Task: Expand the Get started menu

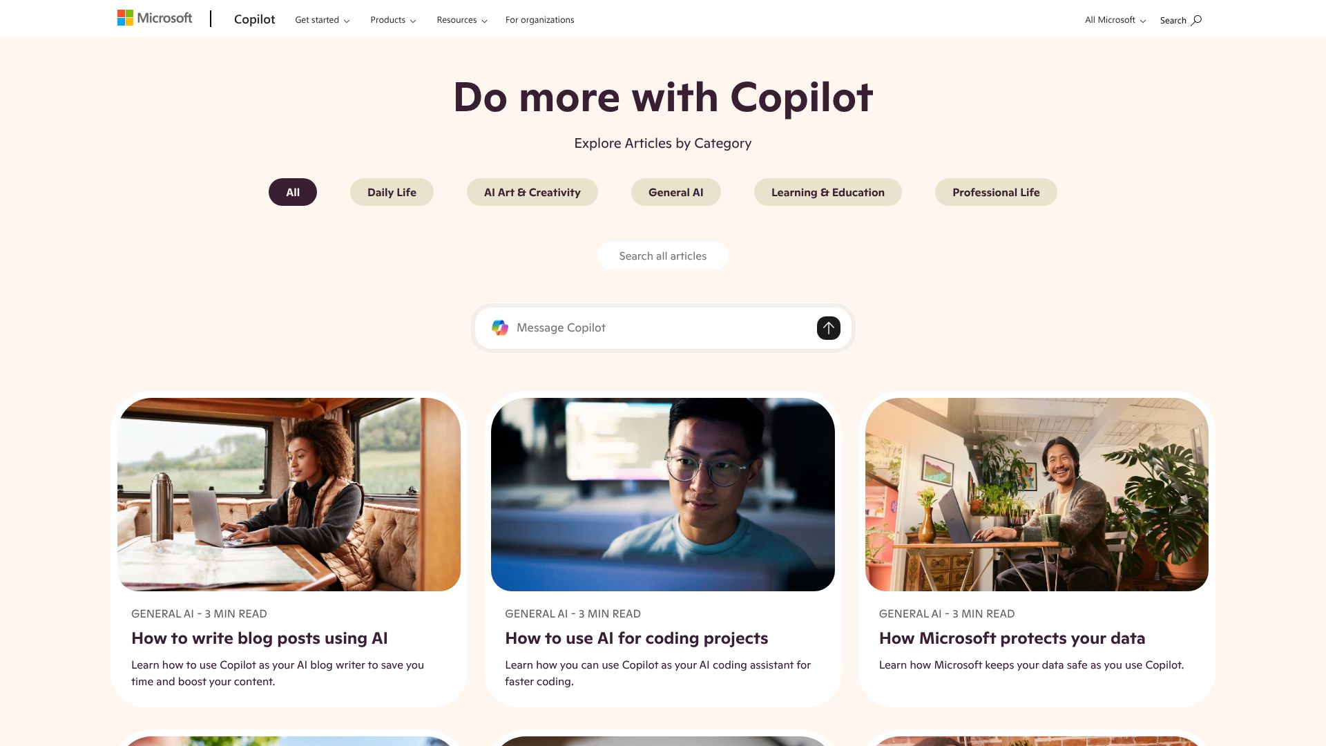Action: point(322,20)
